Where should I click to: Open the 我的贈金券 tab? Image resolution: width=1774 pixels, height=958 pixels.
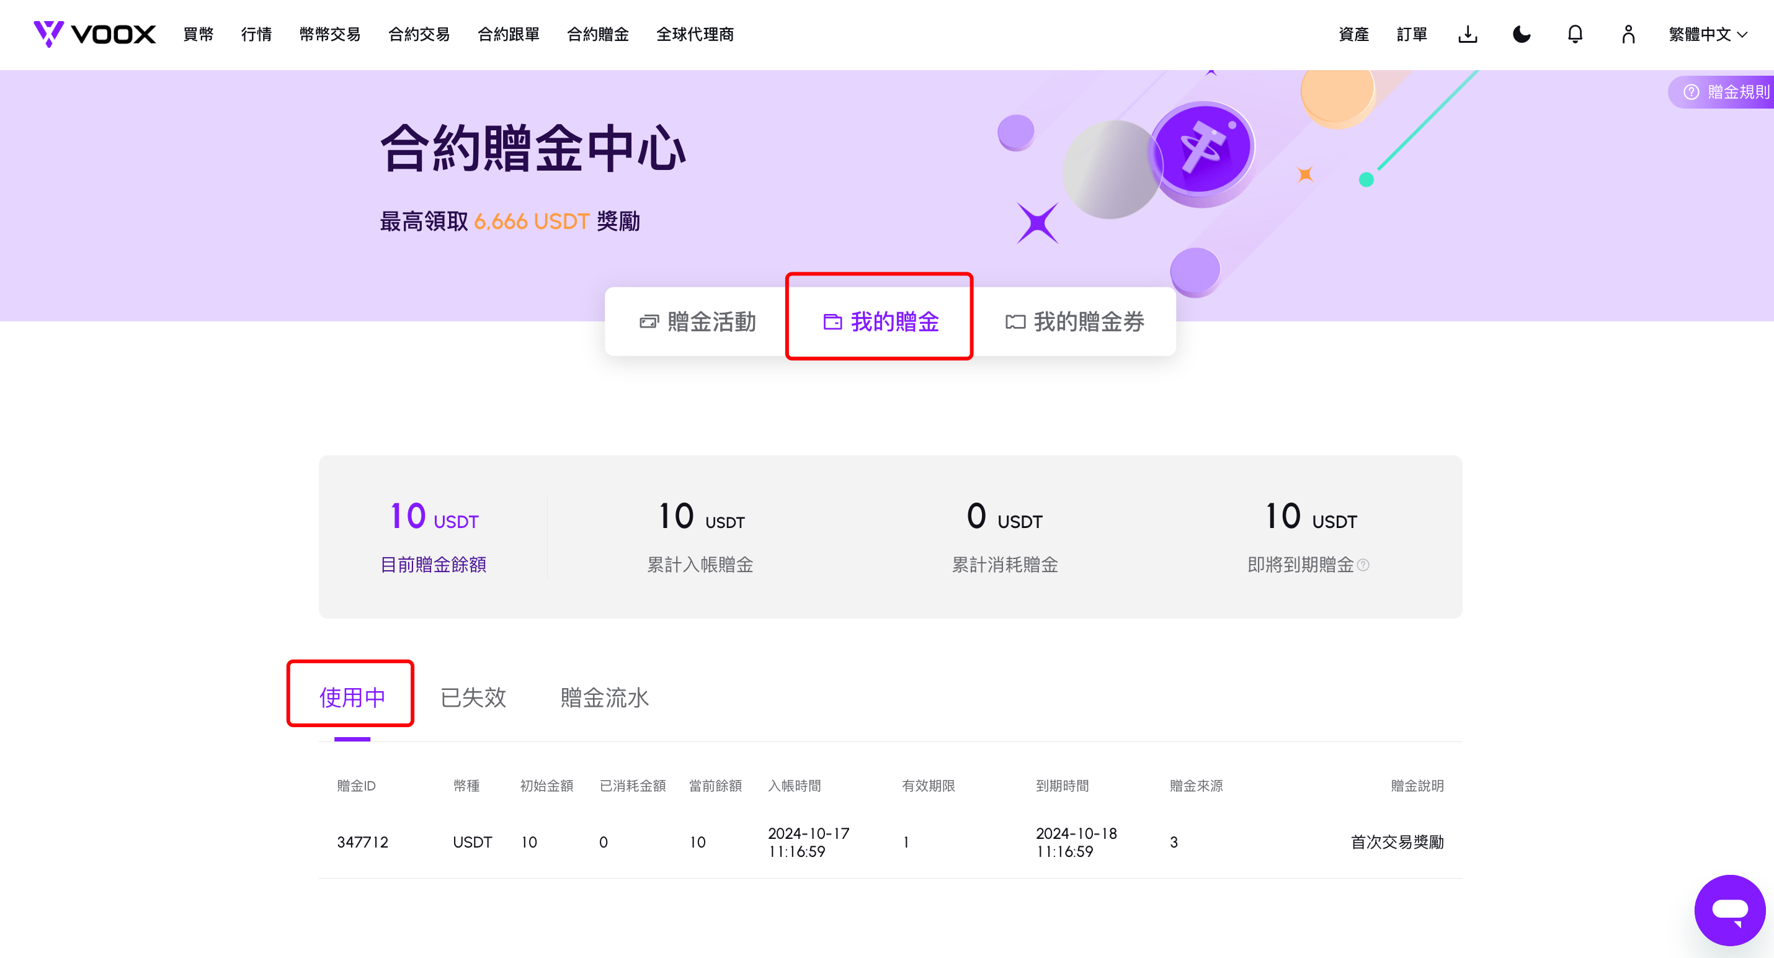pos(1074,321)
